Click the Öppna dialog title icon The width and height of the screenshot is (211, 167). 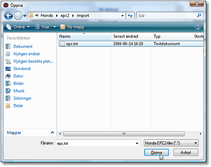(x=6, y=5)
